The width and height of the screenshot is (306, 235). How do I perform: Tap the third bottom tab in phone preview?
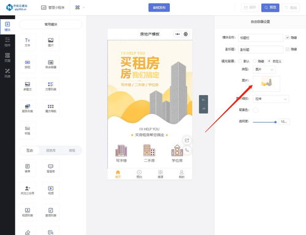click(x=161, y=174)
